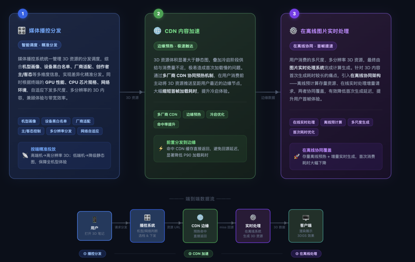Click the globe icon in CDN 边缘 node
415x262 pixels.
point(200,218)
